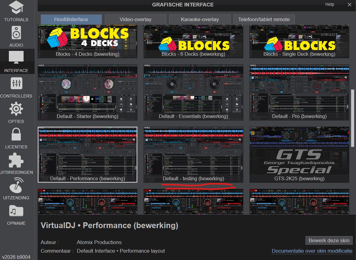The image size is (356, 260).
Task: Open the Telefoon/tablet remote tab
Action: [x=264, y=19]
